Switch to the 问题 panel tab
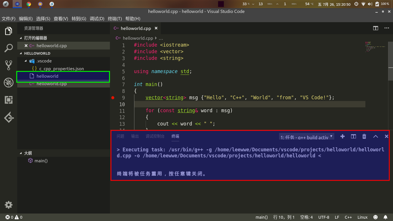This screenshot has width=393, height=221. coord(121,136)
